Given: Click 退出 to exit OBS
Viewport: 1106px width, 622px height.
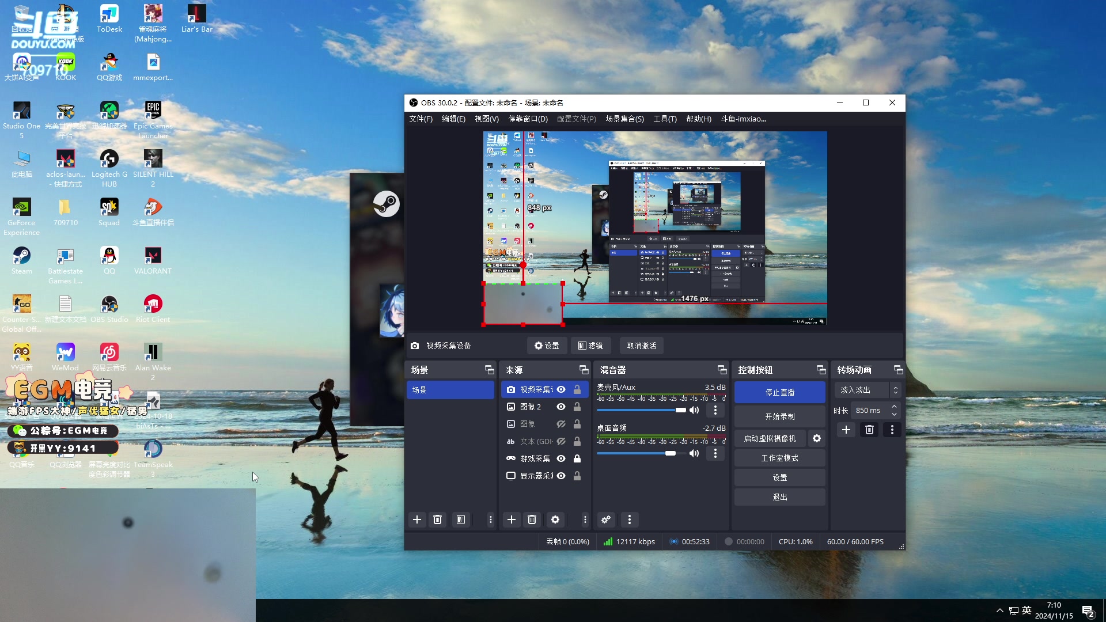Looking at the screenshot, I should (x=780, y=497).
